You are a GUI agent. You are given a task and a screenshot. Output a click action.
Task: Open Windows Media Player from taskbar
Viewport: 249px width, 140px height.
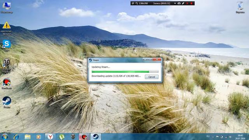39,136
